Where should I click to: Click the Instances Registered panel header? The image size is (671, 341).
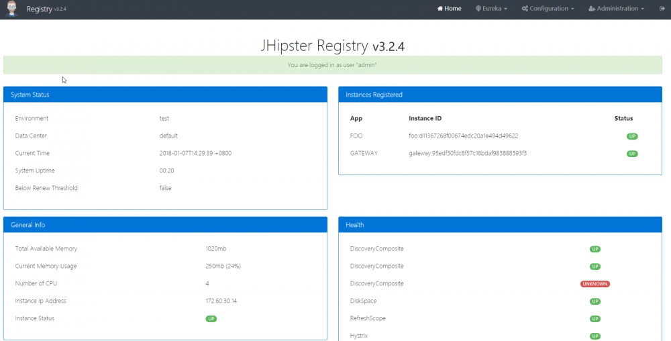pyautogui.click(x=501, y=95)
